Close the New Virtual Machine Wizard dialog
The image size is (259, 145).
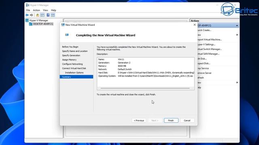195,25
